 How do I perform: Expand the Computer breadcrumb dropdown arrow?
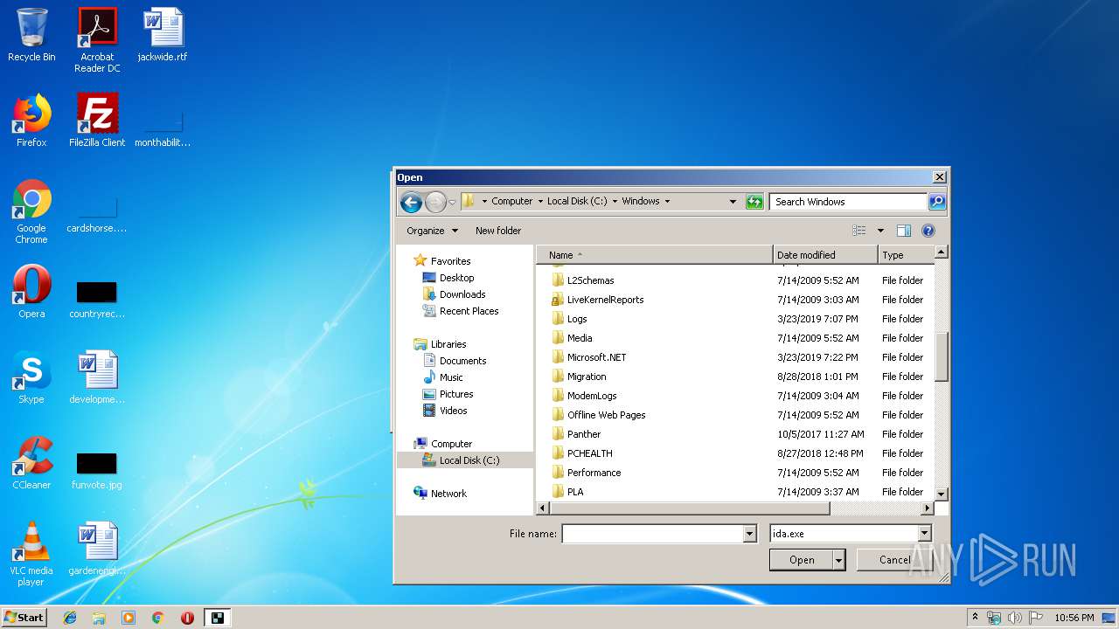click(x=540, y=201)
